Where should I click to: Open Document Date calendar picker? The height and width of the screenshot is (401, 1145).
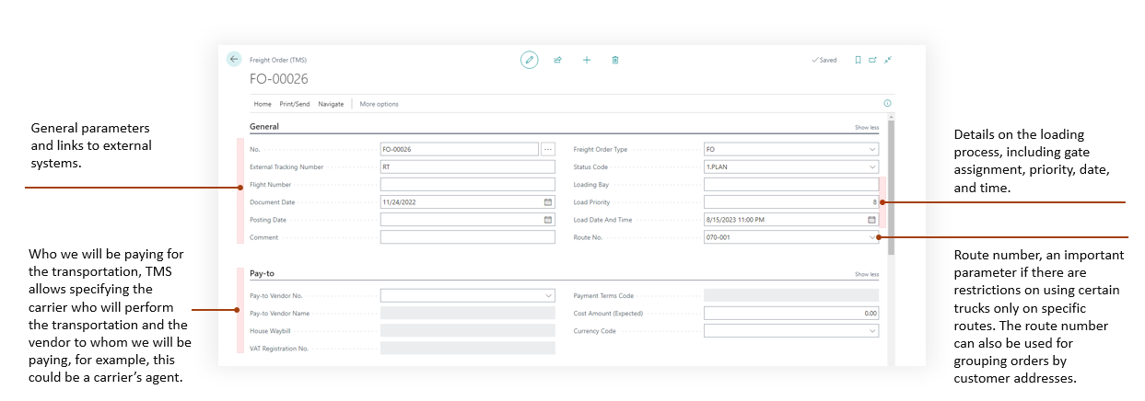(547, 202)
